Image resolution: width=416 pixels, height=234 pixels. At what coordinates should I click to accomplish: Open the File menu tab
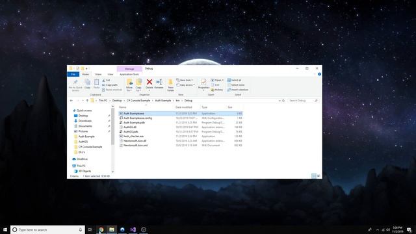[x=73, y=74]
